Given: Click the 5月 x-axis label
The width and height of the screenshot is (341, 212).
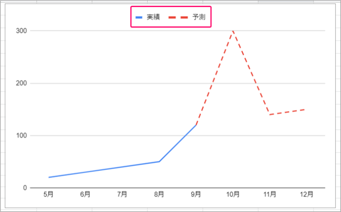Looking at the screenshot, I should 49,194.
